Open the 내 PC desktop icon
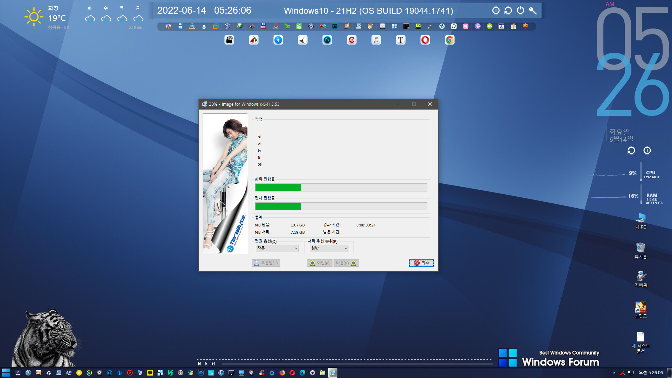Image resolution: width=672 pixels, height=378 pixels. click(x=641, y=221)
